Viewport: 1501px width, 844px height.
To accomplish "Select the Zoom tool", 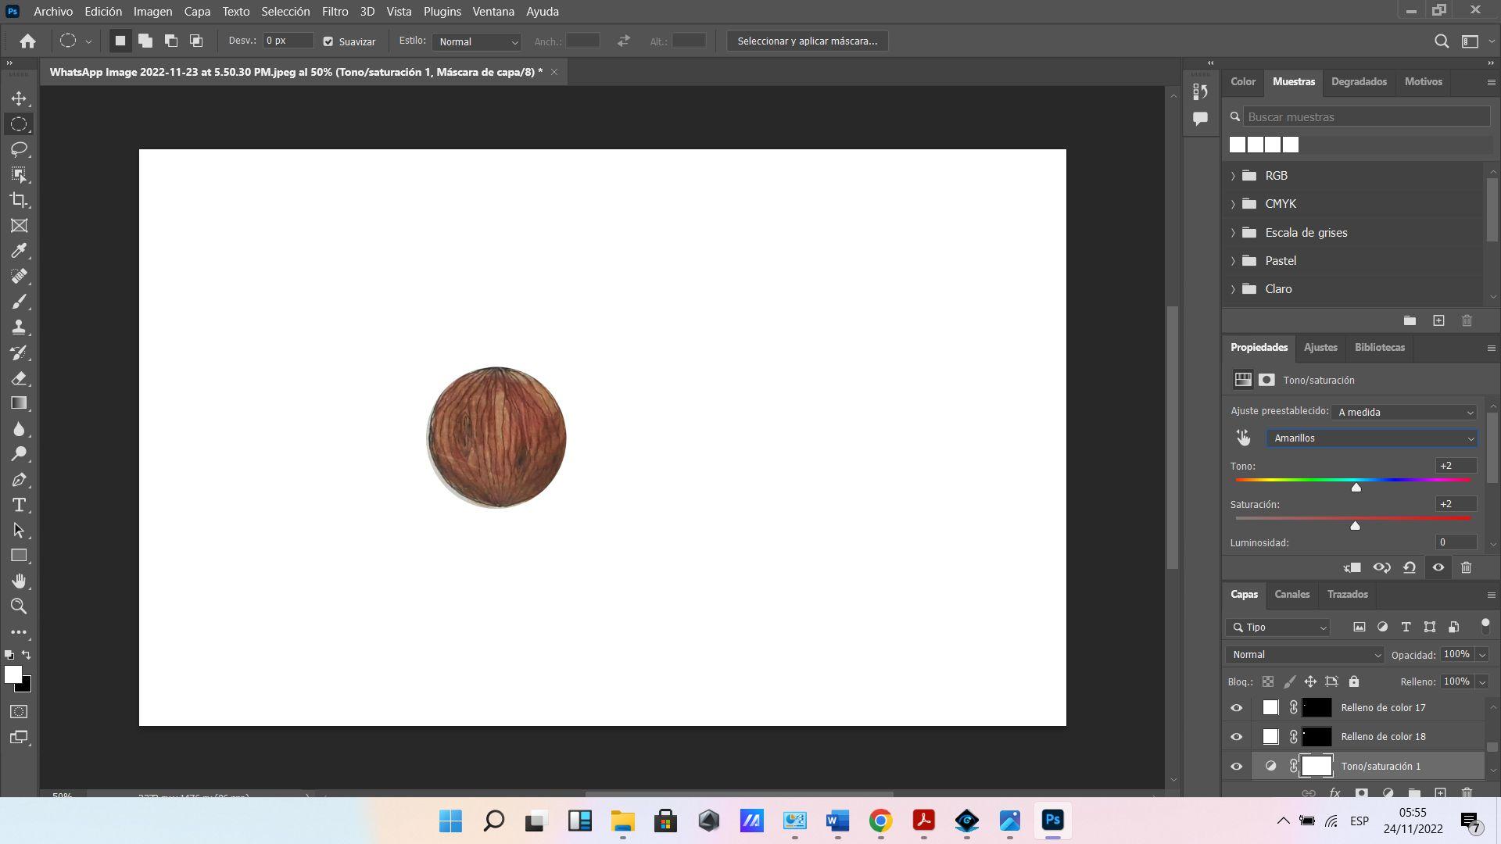I will [x=19, y=606].
